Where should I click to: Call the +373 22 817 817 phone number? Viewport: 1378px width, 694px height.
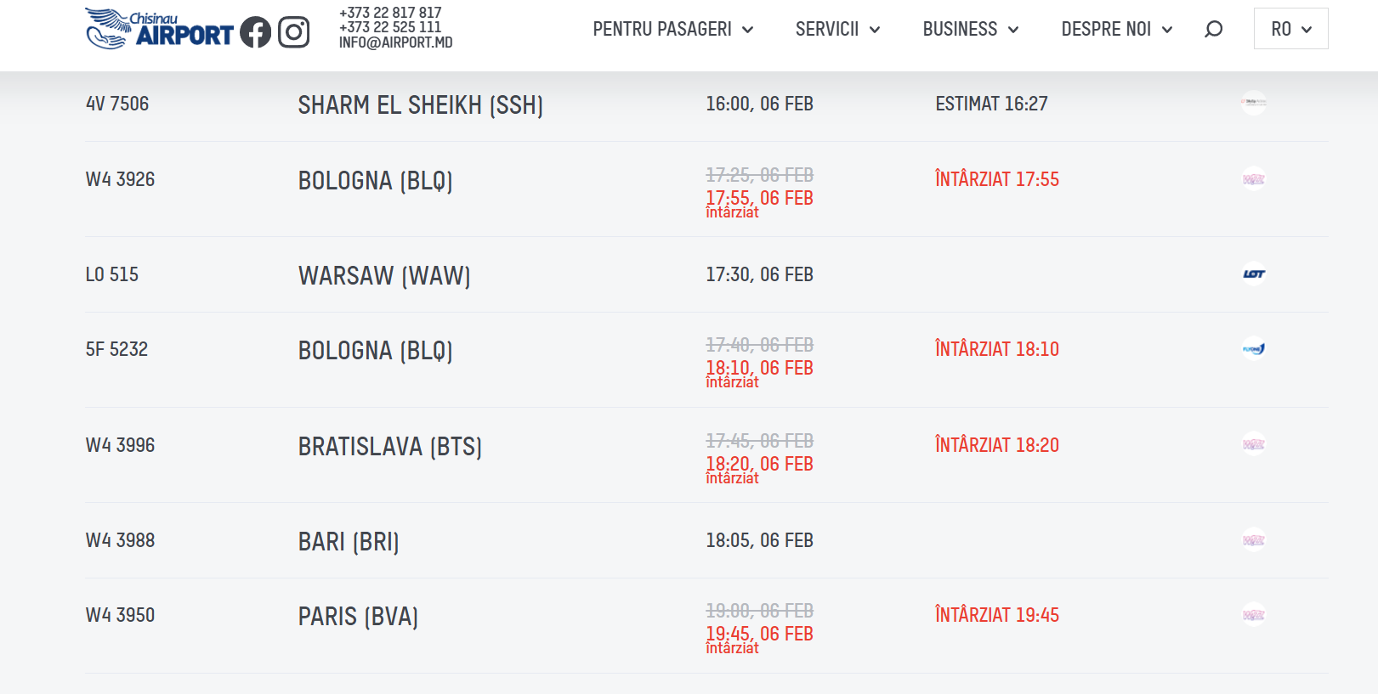point(390,13)
